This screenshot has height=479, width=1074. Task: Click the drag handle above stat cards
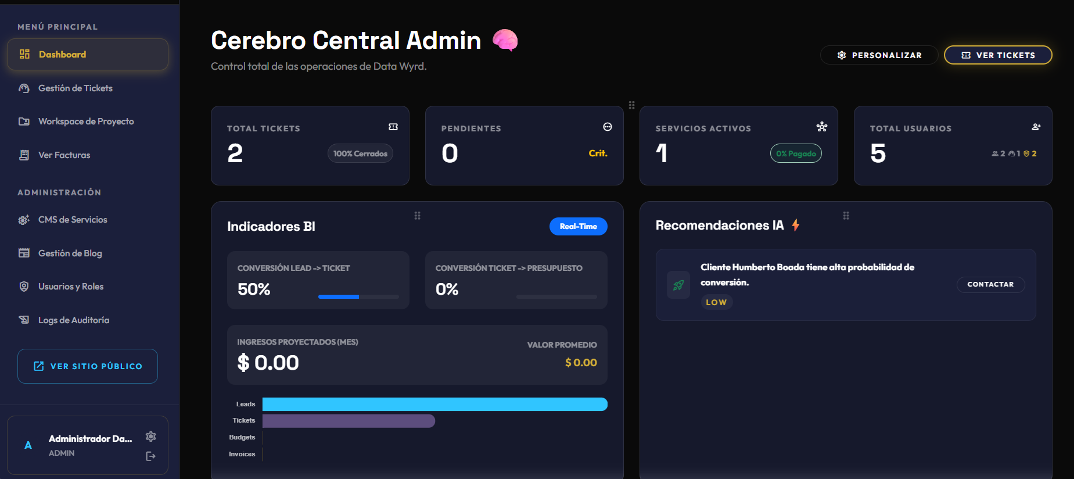point(631,105)
